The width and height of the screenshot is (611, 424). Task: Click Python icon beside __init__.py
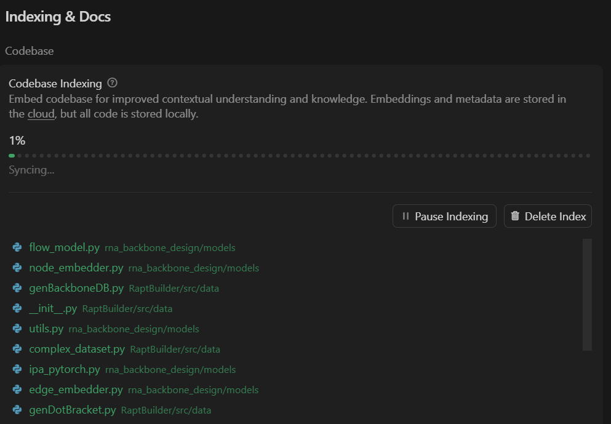click(x=17, y=308)
